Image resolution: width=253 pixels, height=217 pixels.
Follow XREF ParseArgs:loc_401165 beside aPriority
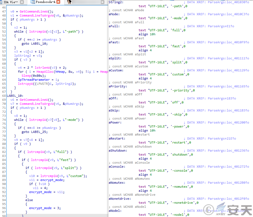click(x=229, y=86)
